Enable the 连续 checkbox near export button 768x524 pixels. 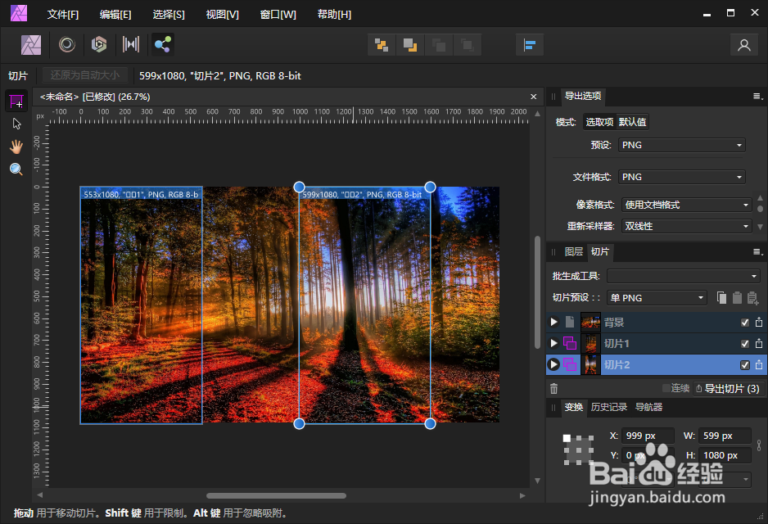pyautogui.click(x=666, y=387)
